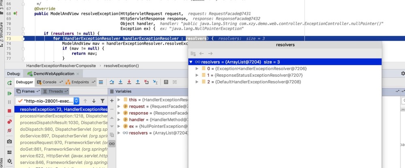The width and height of the screenshot is (405, 168).
Task: Click Step Into blue down arrow
Action: (x=120, y=82)
